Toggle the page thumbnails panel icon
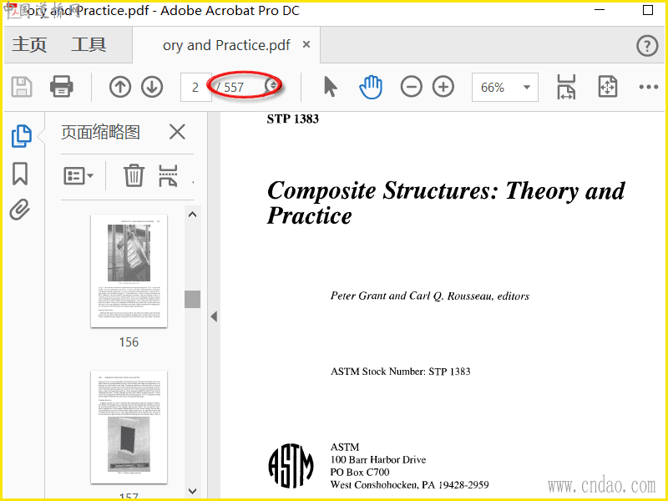668x501 pixels. coord(22,136)
